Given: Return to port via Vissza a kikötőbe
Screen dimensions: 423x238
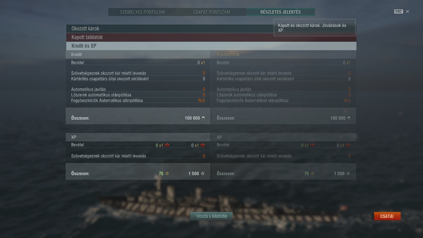Looking at the screenshot, I should click(x=212, y=216).
